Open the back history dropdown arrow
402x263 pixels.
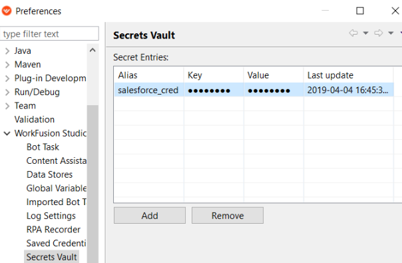click(366, 33)
